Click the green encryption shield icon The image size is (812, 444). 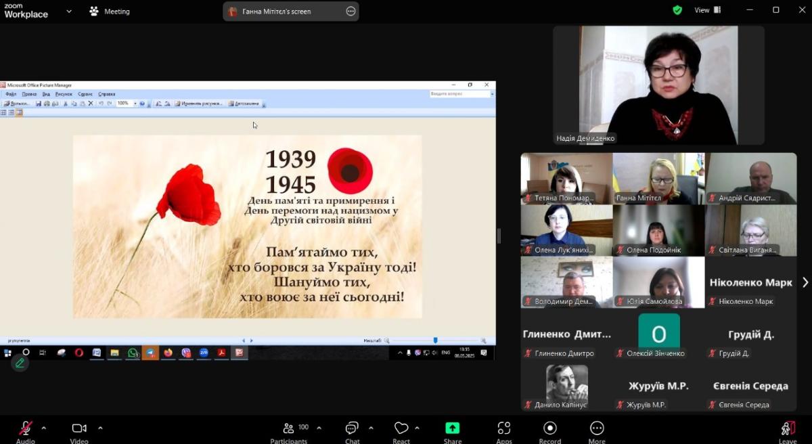[x=677, y=10]
